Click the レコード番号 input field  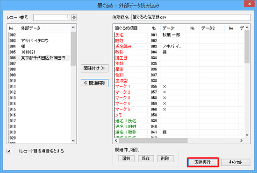tap(51, 17)
